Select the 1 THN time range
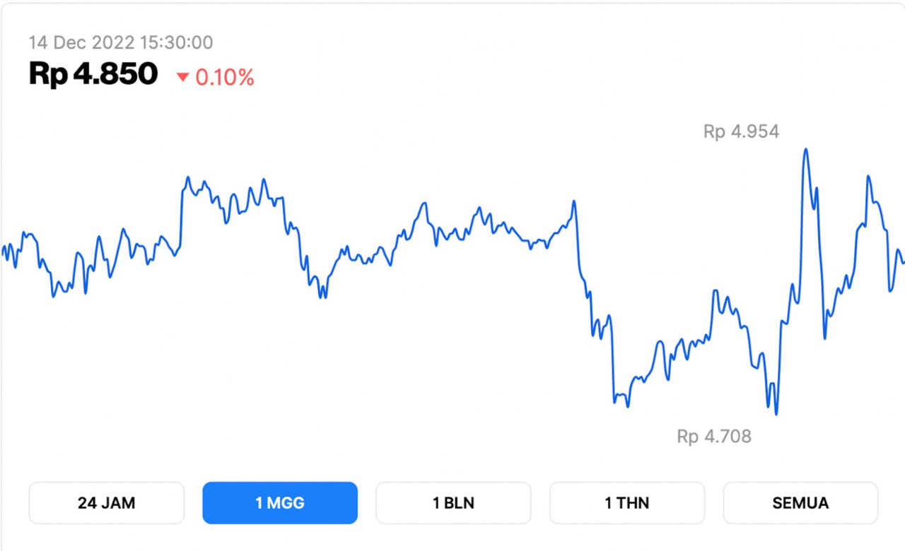Image resolution: width=905 pixels, height=551 pixels. [x=626, y=503]
